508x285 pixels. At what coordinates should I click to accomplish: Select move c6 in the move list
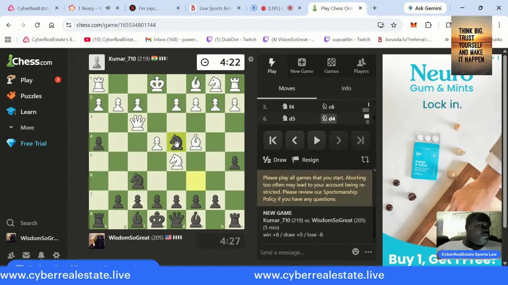click(x=328, y=106)
